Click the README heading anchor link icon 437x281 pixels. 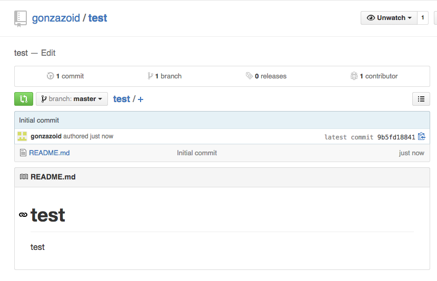pos(23,215)
